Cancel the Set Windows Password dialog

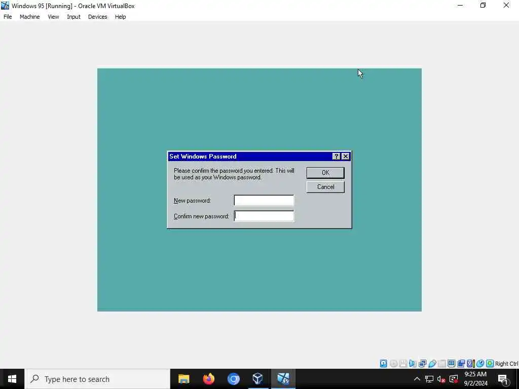coord(325,187)
